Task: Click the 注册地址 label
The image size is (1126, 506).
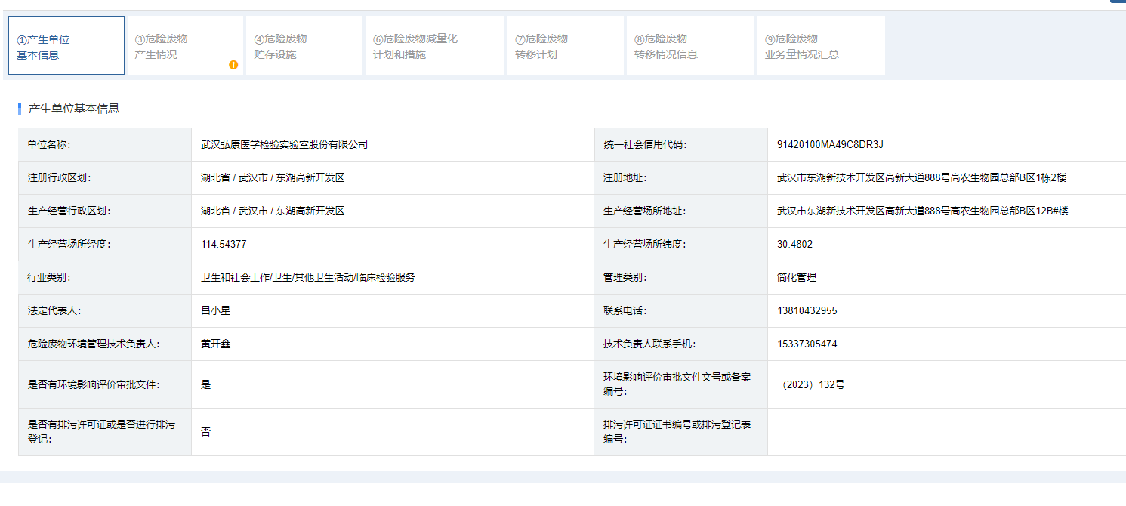Action: point(625,177)
